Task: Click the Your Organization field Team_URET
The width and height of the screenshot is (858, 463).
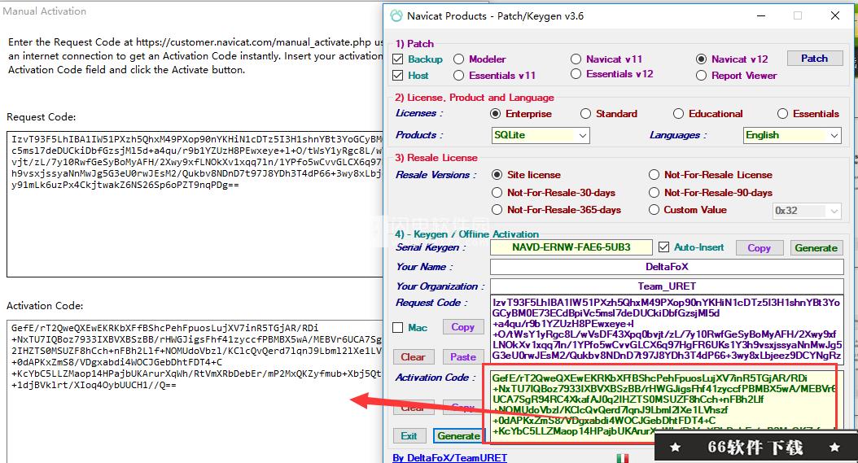Action: pos(667,286)
